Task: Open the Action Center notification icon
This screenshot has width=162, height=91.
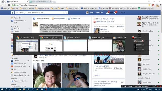Action: click(x=147, y=89)
